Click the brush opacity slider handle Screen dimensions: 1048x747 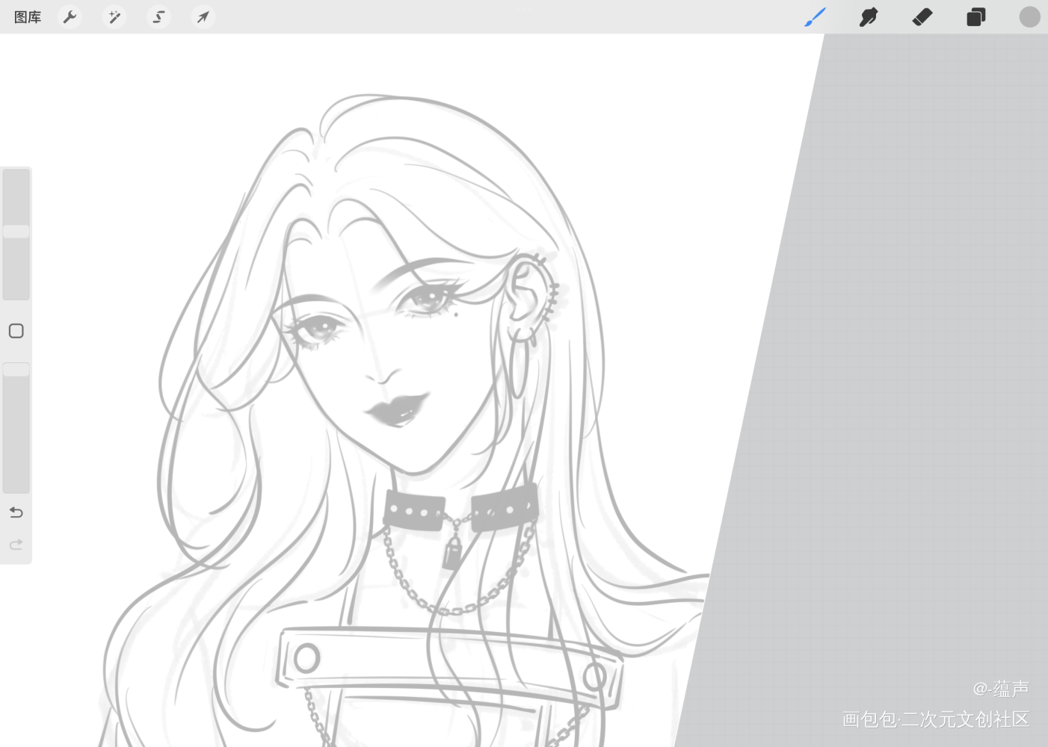[x=16, y=370]
